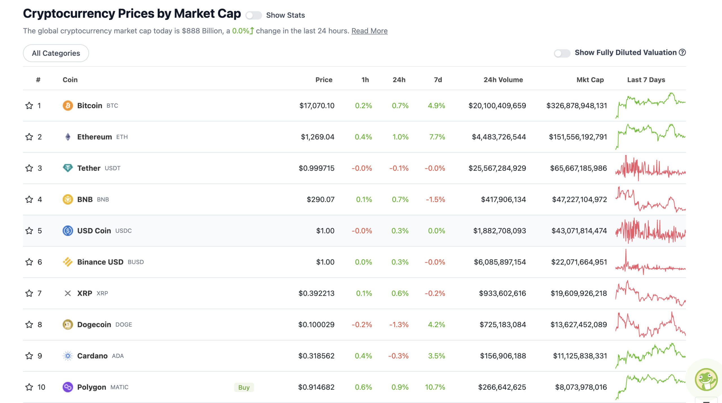Open the XRP coin page
The width and height of the screenshot is (722, 403).
(85, 293)
